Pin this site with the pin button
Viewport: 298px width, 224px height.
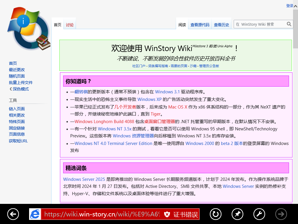[x=237, y=214]
